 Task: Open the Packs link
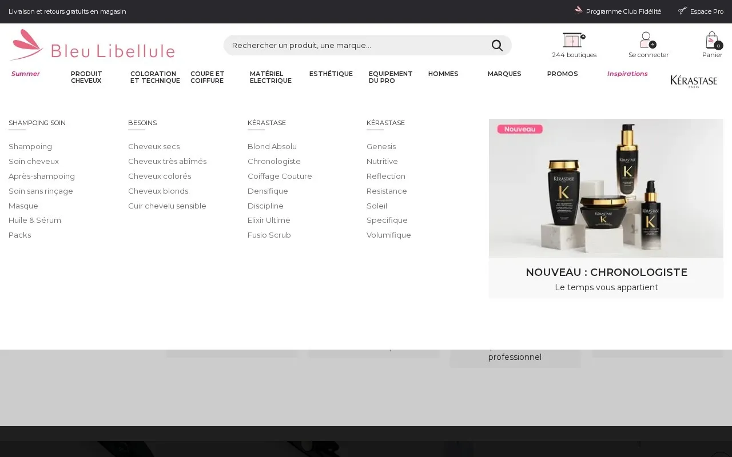click(20, 235)
